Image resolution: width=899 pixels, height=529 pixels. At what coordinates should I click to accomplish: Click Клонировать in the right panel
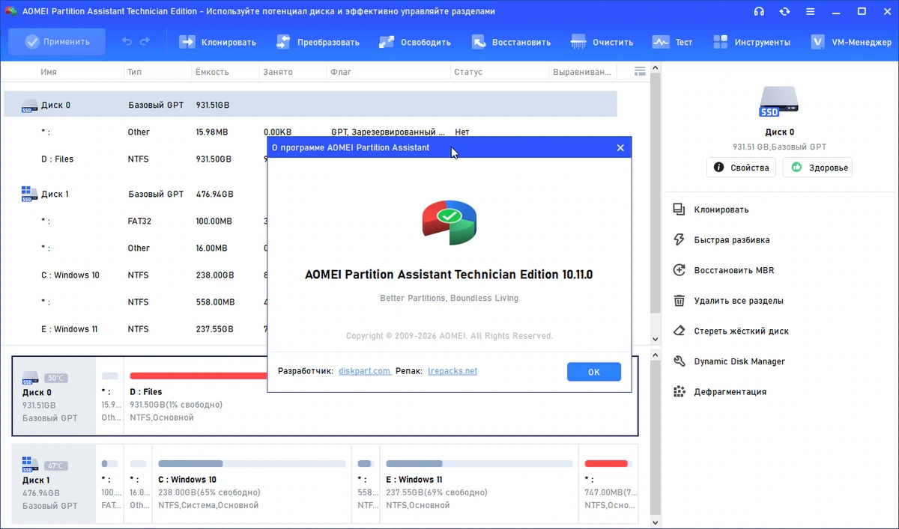click(711, 210)
